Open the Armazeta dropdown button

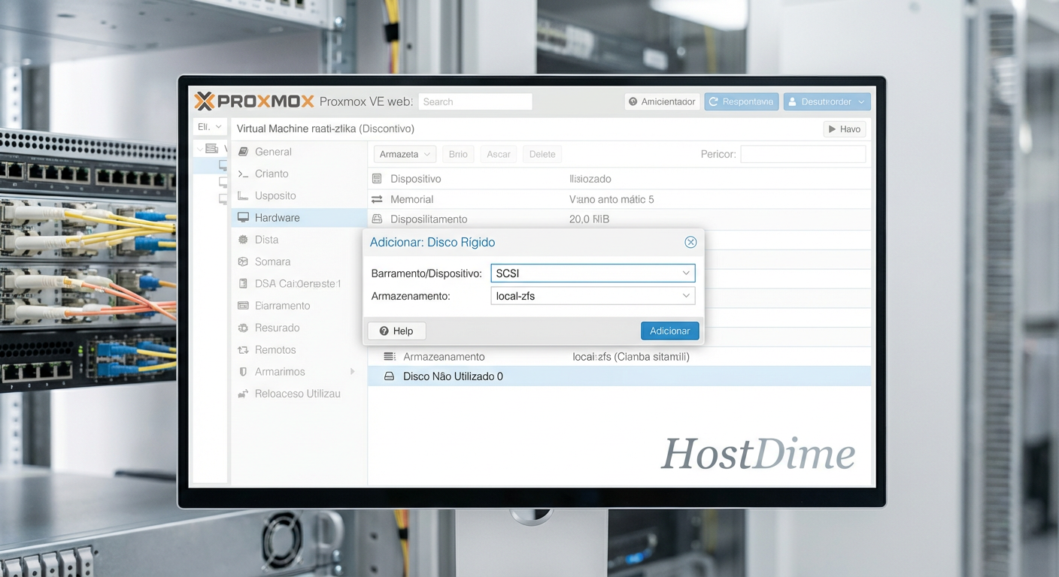click(405, 154)
